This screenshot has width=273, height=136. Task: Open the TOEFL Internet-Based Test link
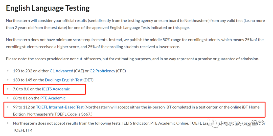tap(60, 107)
